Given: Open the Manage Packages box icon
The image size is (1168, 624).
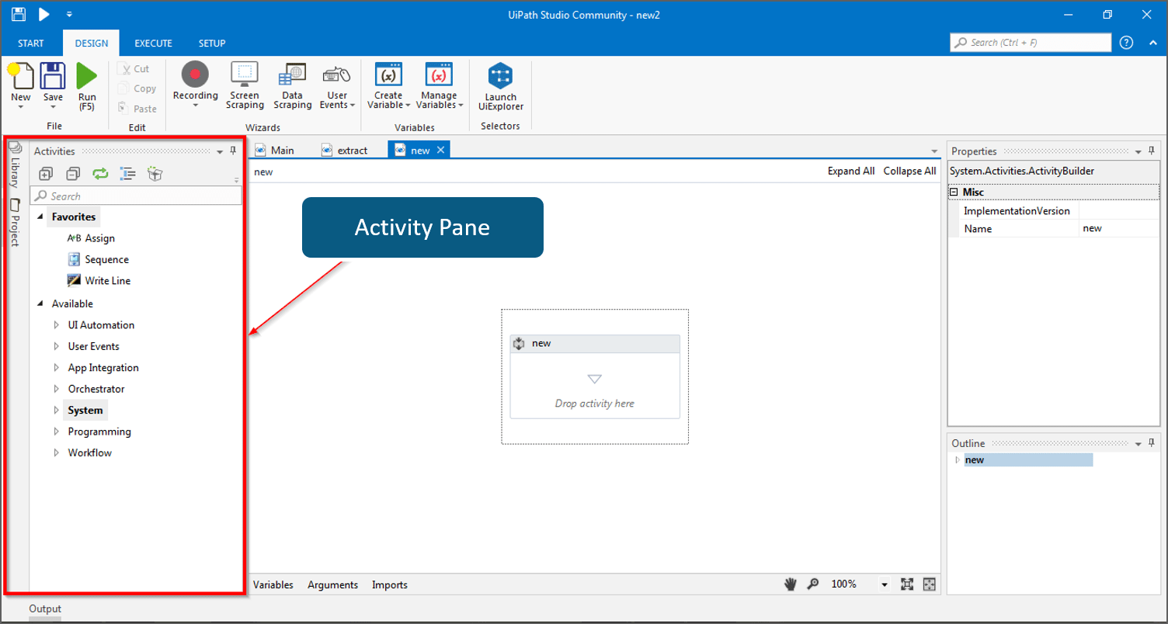Looking at the screenshot, I should tap(155, 174).
